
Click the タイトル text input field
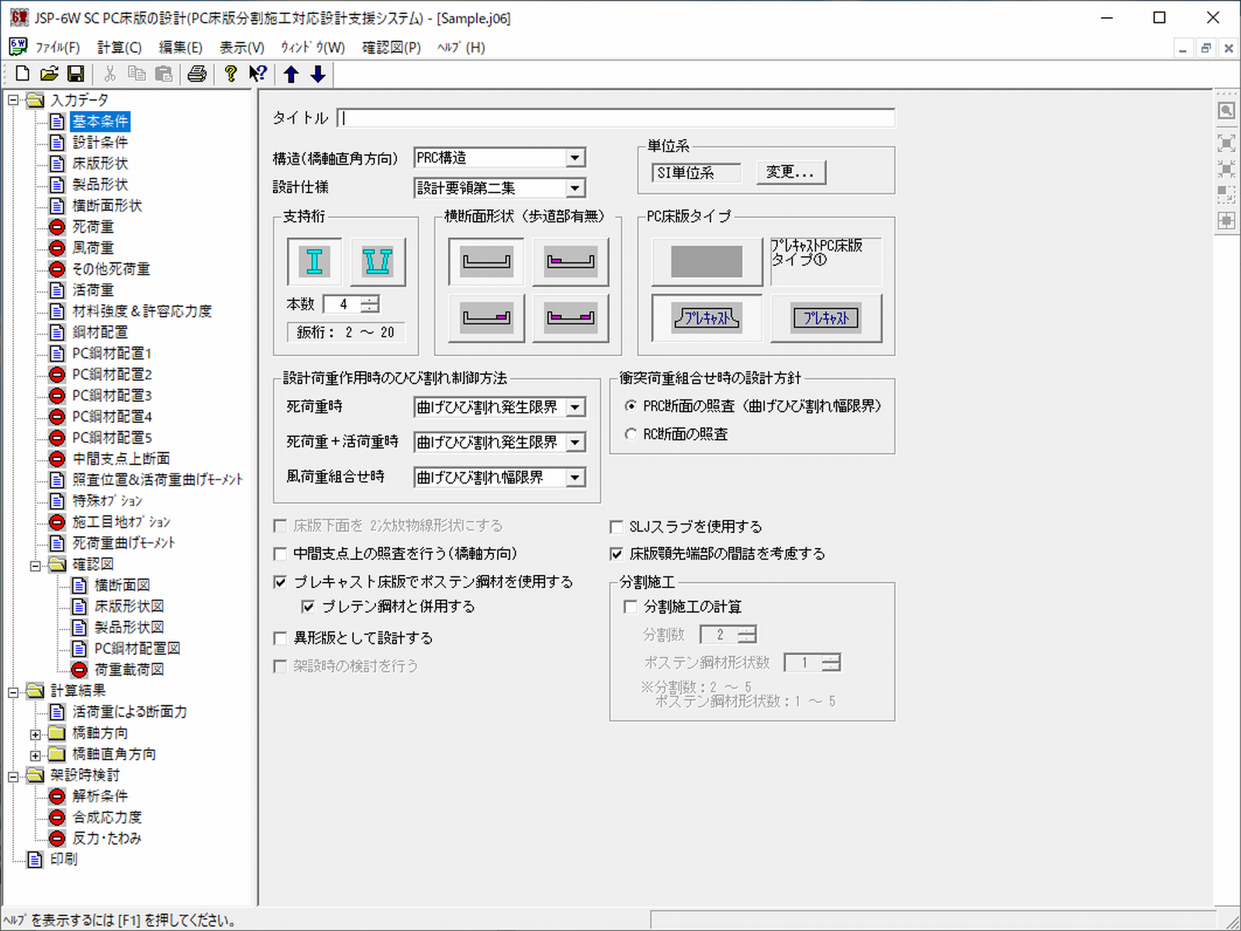pos(617,118)
